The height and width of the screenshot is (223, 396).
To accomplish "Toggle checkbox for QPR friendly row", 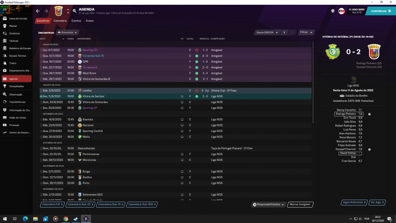I will pos(41,62).
